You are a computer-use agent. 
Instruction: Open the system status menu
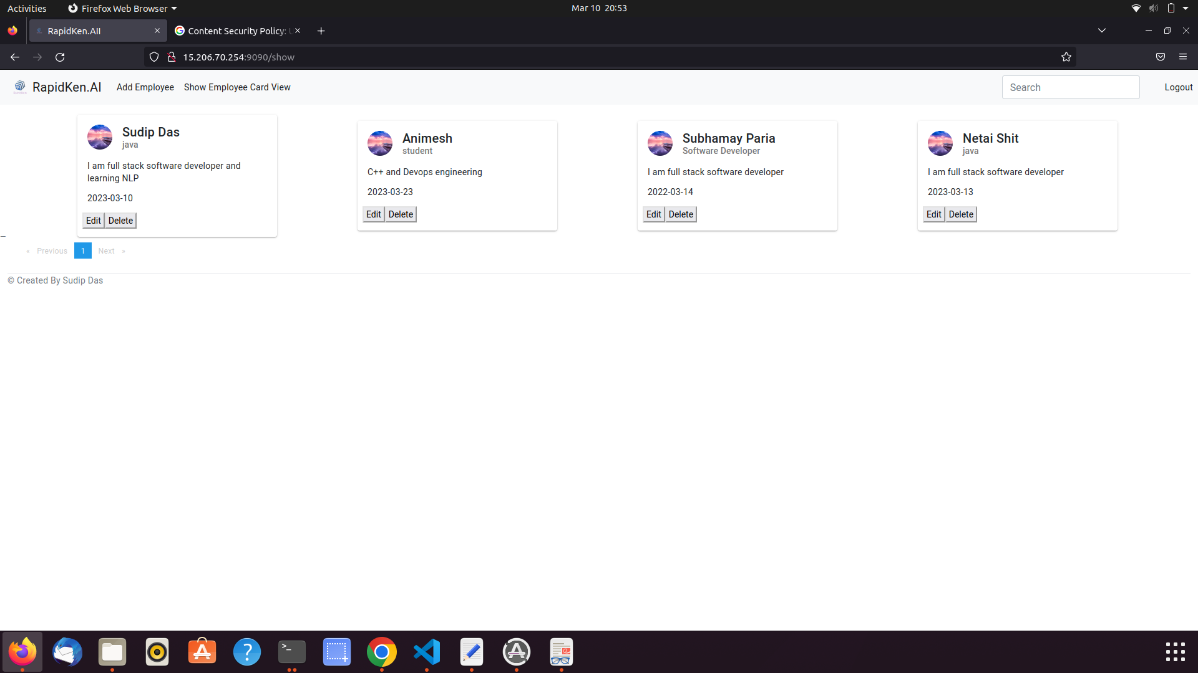coord(1160,8)
